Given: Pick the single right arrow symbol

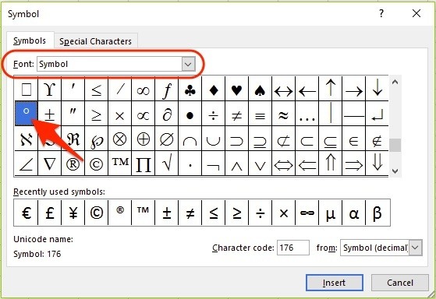Looking at the screenshot, I should point(353,88).
